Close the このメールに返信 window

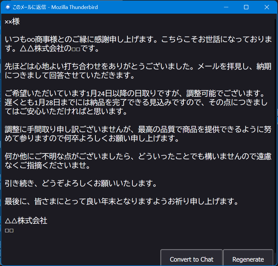click(266, 7)
